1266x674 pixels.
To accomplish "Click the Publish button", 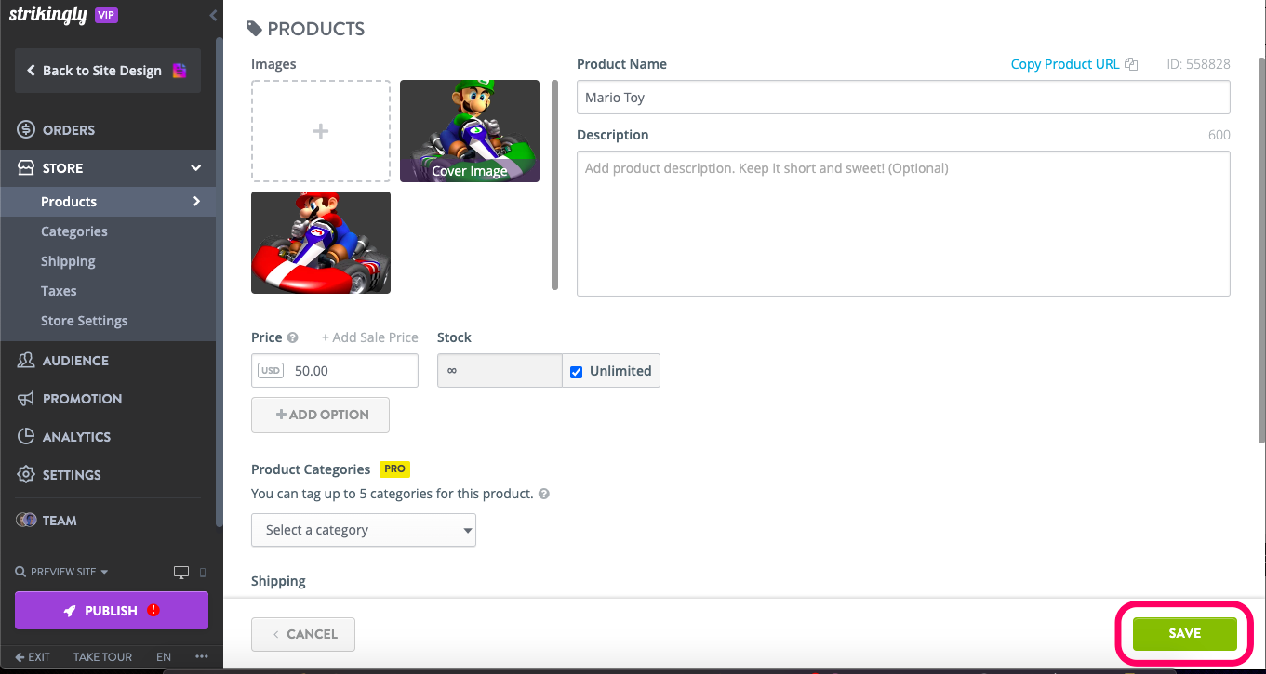I will pyautogui.click(x=112, y=611).
